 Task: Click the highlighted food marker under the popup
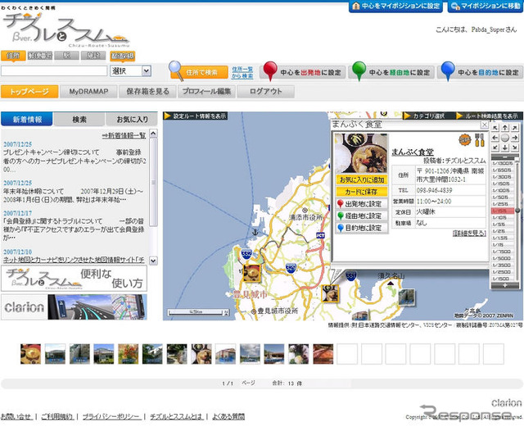coord(330,294)
